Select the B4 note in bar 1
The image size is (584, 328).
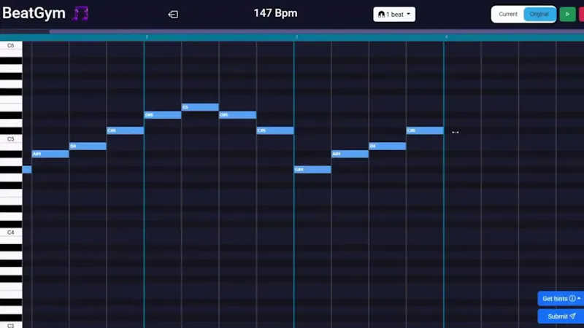click(x=88, y=147)
